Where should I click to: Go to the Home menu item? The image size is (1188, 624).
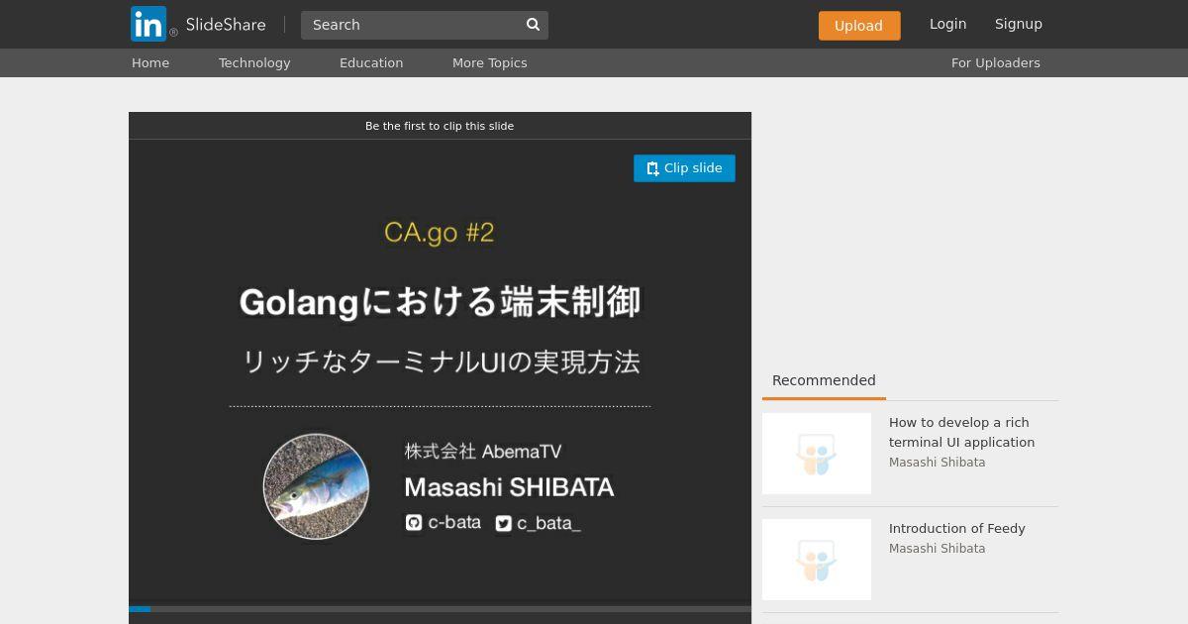point(150,62)
